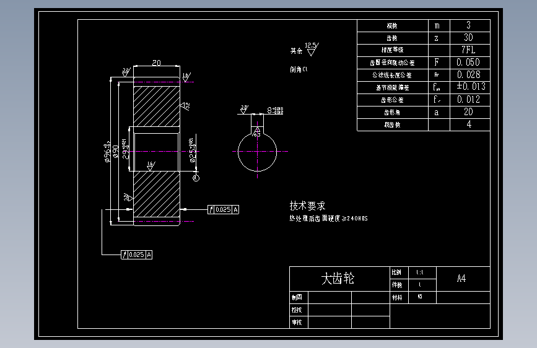Select the 'a' pressure angle symbol cell
537x348 pixels.
pyautogui.click(x=436, y=112)
